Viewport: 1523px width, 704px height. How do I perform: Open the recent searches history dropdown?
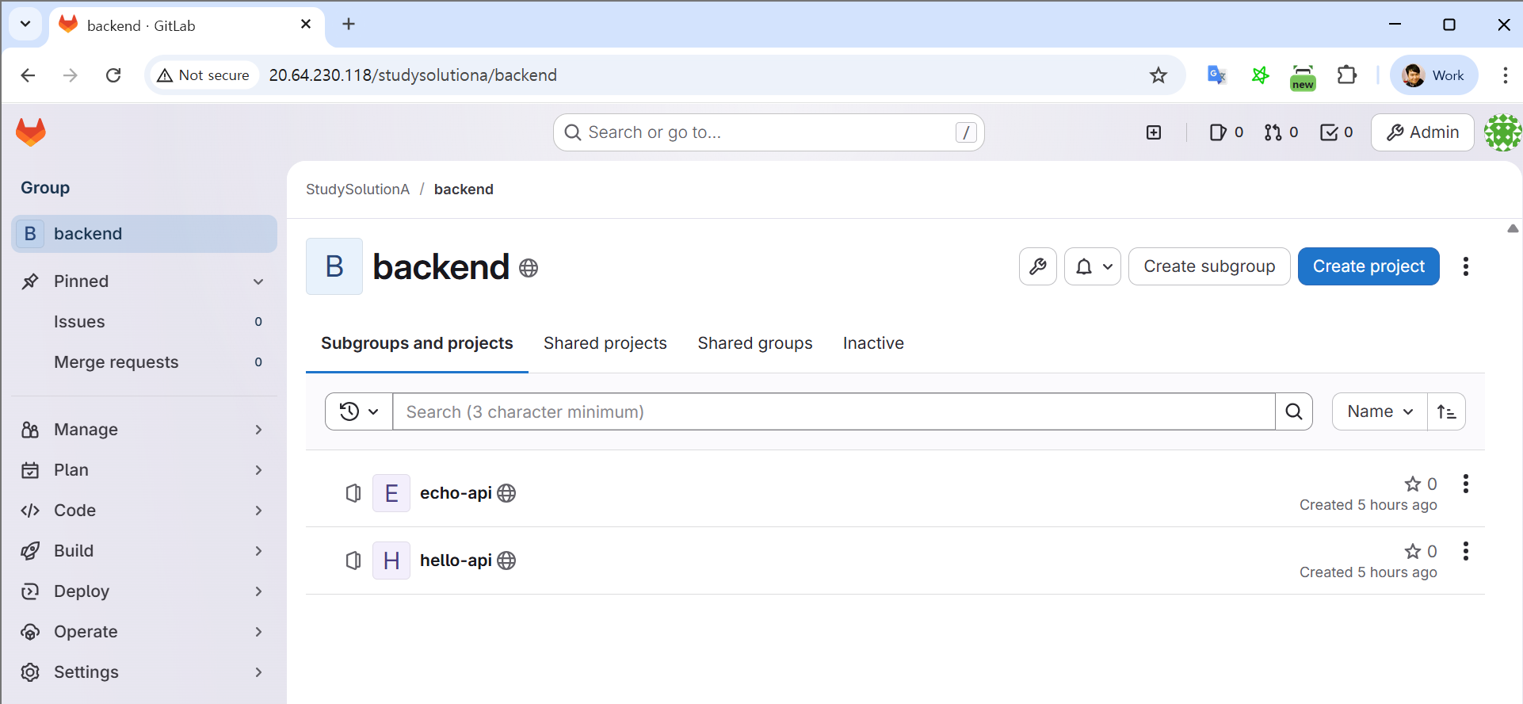pyautogui.click(x=359, y=411)
